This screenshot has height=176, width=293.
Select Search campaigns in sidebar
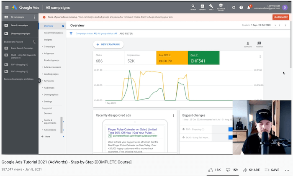19,26
